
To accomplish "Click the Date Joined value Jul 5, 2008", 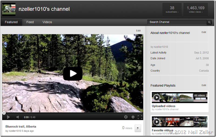I will click(x=202, y=58).
